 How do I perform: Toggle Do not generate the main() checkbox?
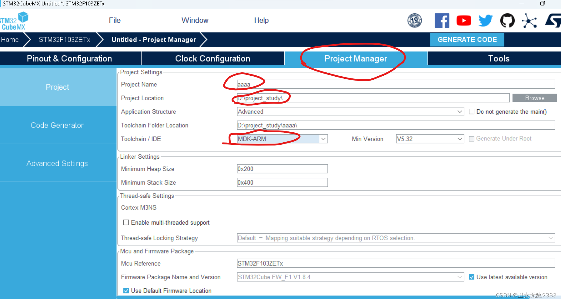coord(471,111)
